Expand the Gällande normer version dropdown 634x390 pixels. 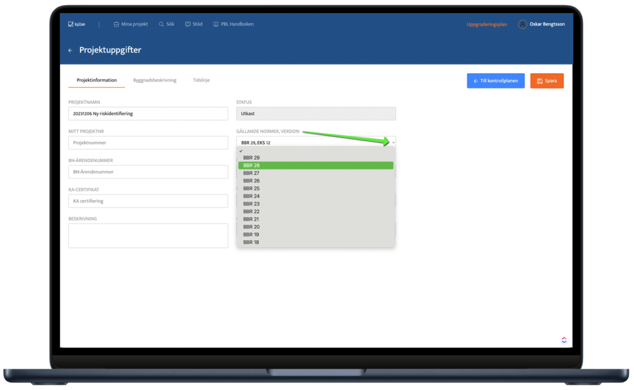click(316, 142)
